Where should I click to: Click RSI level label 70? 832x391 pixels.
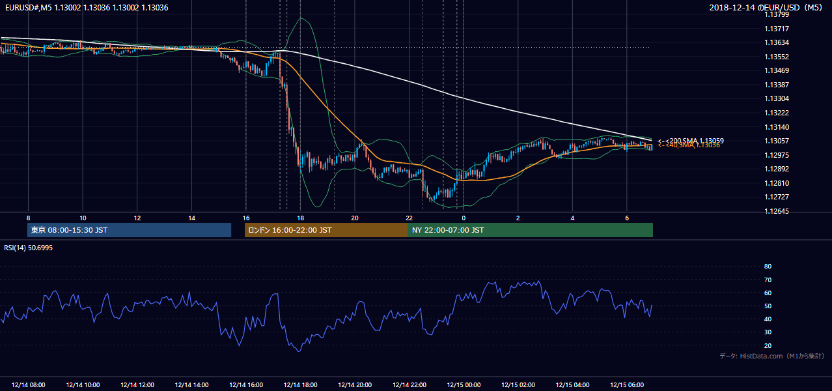click(768, 280)
